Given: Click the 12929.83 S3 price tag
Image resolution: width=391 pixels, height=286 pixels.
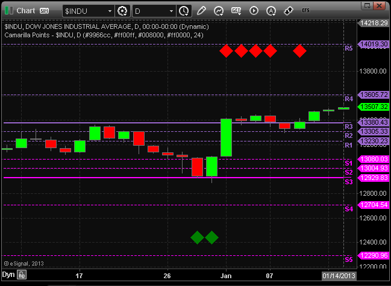Looking at the screenshot, I should [x=374, y=178].
